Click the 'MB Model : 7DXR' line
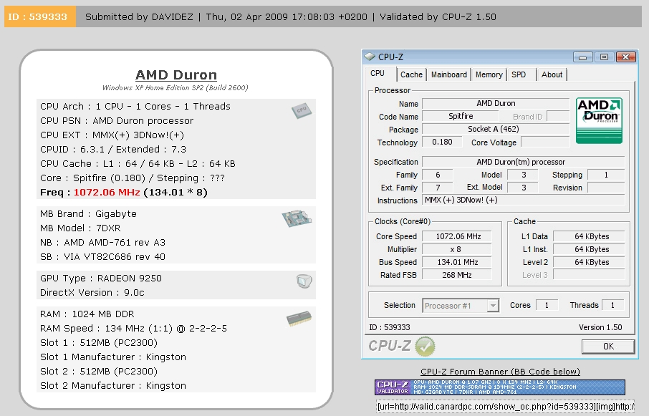Viewport: 649px width, 416px height. 80,228
